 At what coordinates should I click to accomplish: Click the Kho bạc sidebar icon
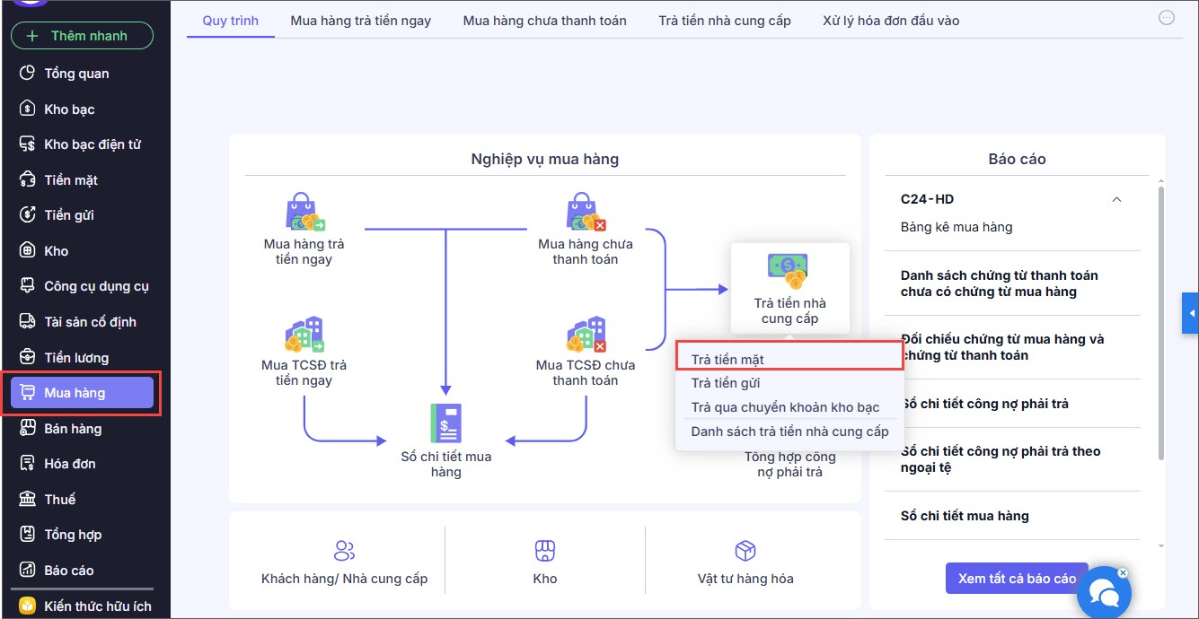pos(27,109)
